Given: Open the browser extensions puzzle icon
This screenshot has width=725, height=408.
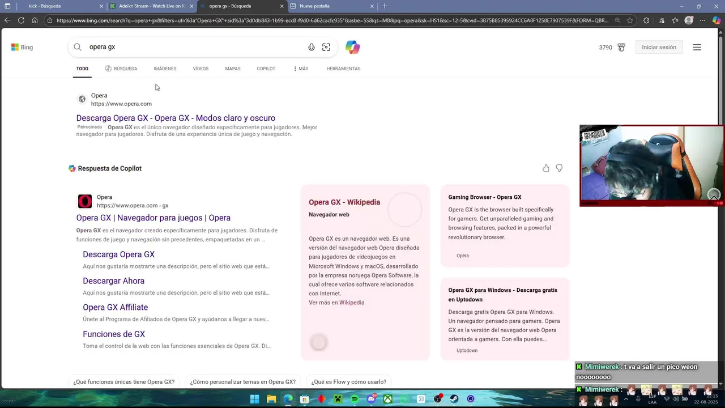Looking at the screenshot, I should [x=646, y=20].
